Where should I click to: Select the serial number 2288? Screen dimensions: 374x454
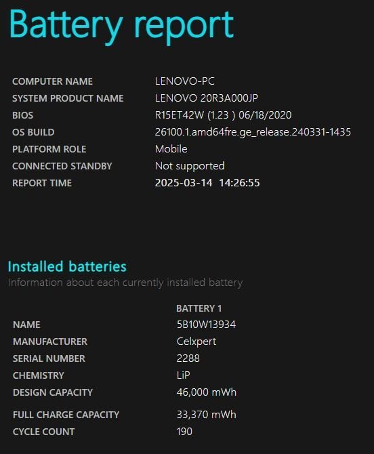point(188,358)
